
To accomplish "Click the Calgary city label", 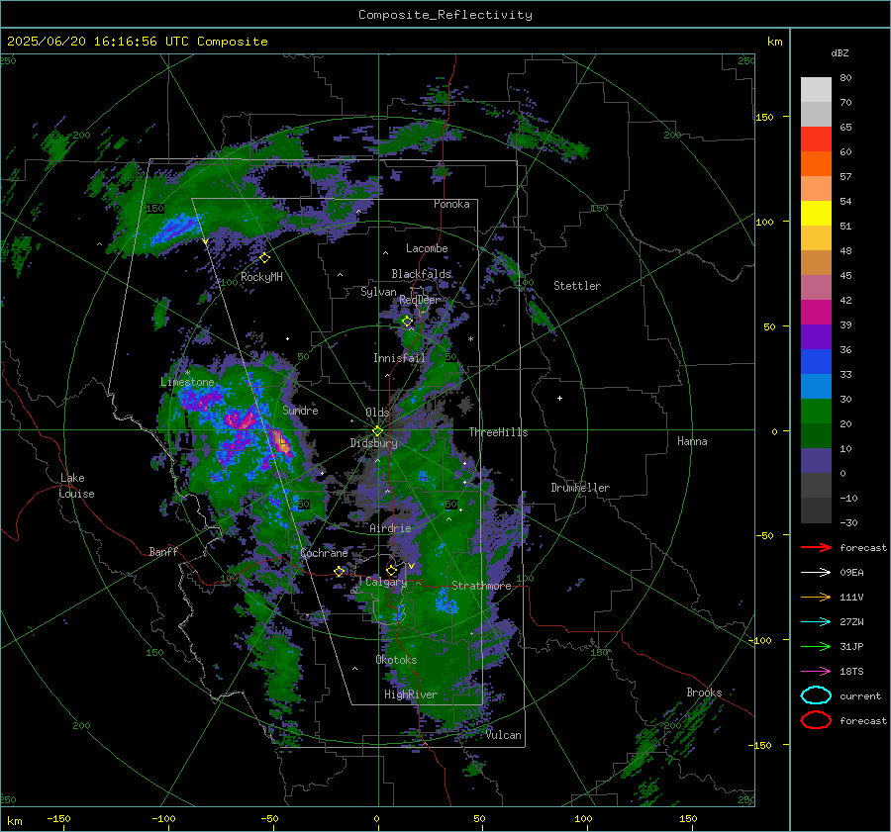I will click(x=386, y=582).
